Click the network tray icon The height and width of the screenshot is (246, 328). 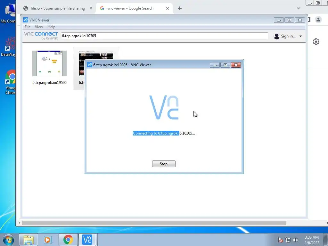(288, 240)
